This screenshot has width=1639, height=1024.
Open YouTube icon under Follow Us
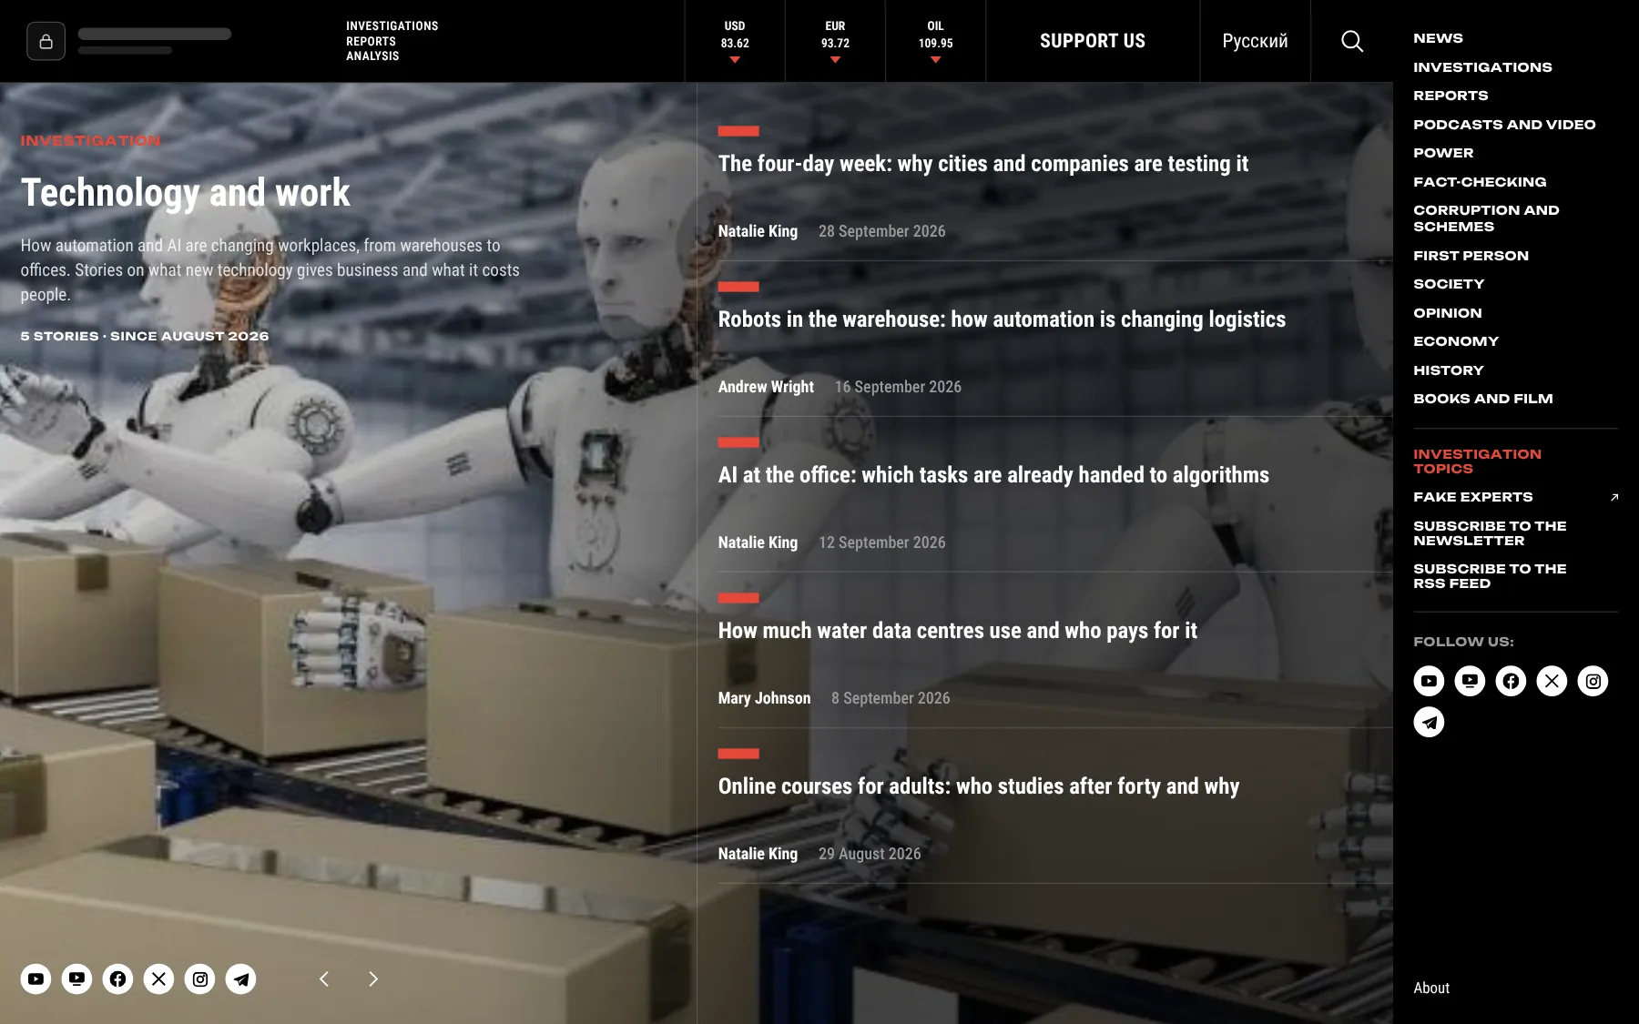click(1429, 681)
